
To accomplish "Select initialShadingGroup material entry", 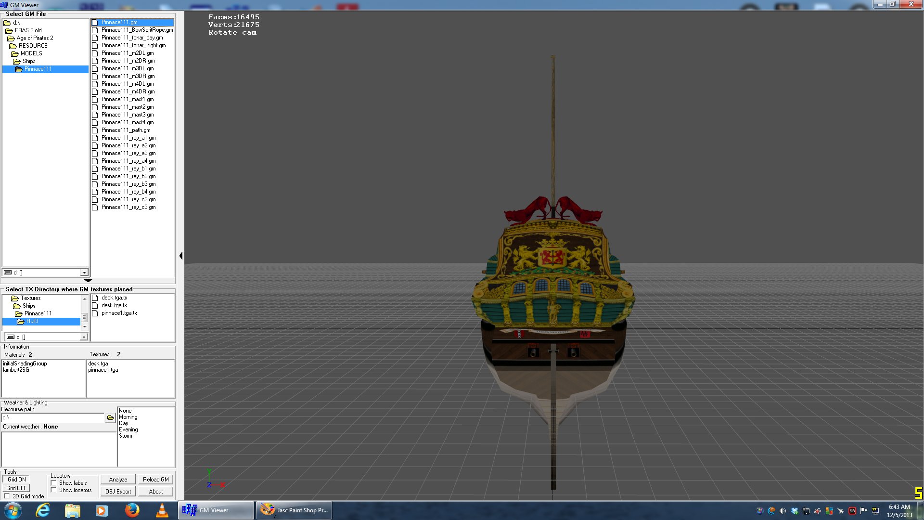I will (x=25, y=364).
